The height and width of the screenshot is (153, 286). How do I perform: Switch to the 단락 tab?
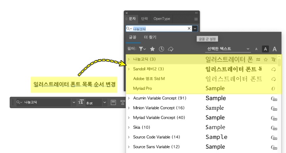pyautogui.click(x=145, y=19)
